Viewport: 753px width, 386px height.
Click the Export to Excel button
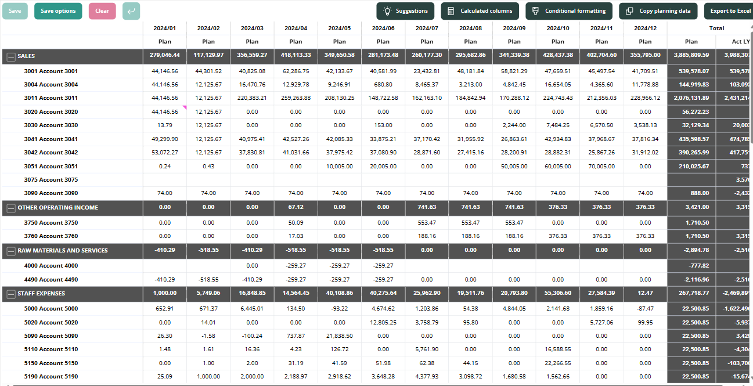[x=729, y=11]
